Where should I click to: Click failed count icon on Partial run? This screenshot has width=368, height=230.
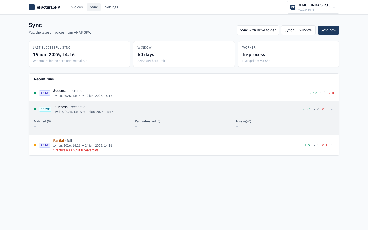pyautogui.click(x=323, y=145)
